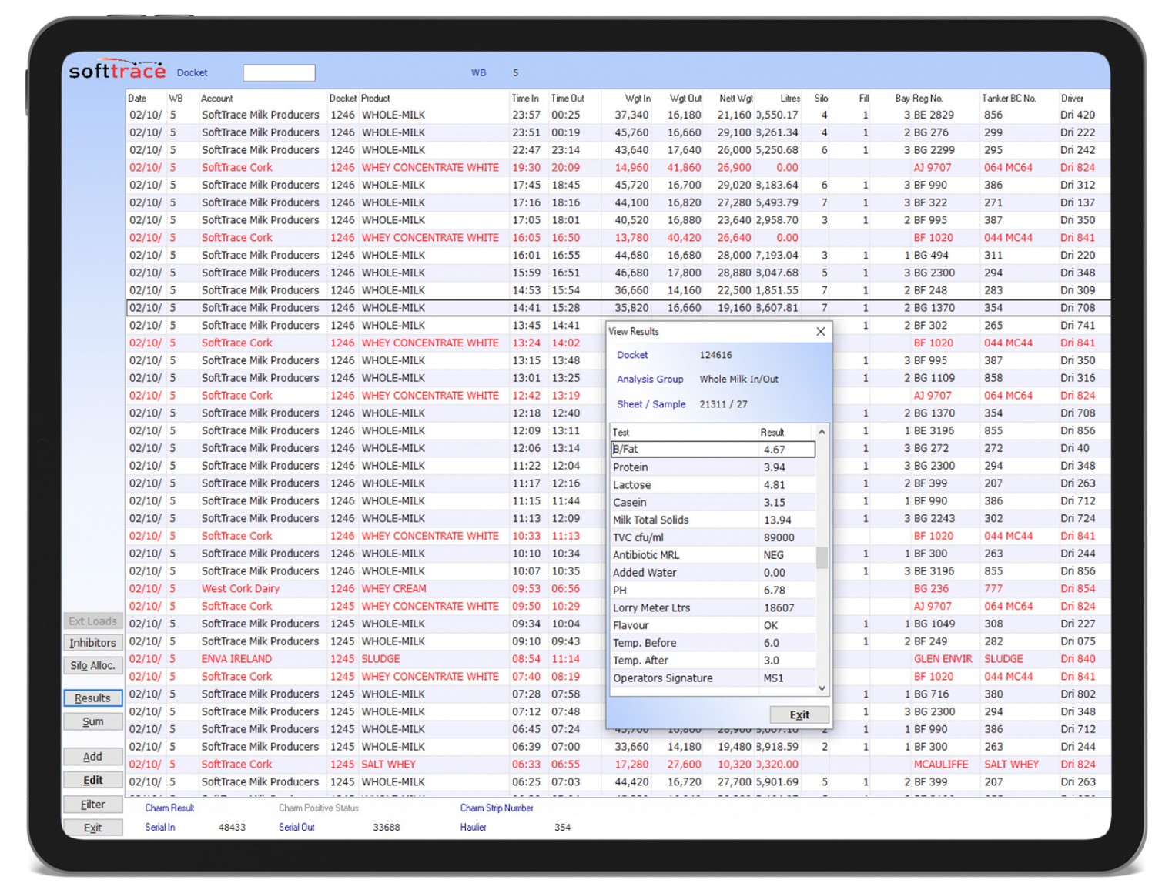Close the View Results dialog with the X

(x=820, y=331)
